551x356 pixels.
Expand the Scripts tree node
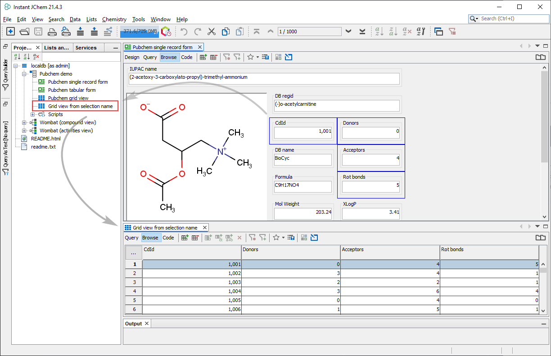pyautogui.click(x=32, y=114)
